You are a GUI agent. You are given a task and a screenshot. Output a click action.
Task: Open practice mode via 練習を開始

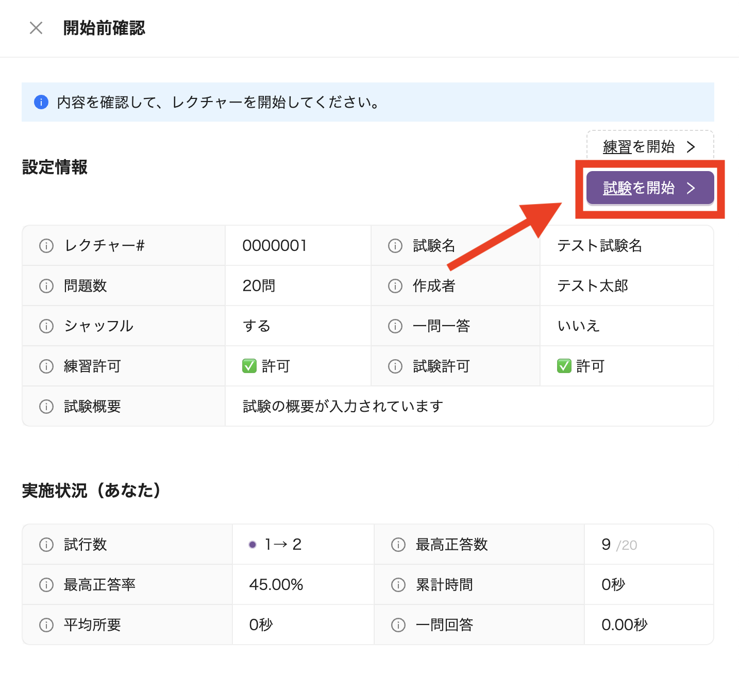(643, 146)
